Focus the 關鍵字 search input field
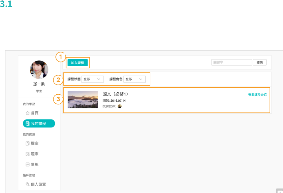This screenshot has width=283, height=193. coord(232,63)
